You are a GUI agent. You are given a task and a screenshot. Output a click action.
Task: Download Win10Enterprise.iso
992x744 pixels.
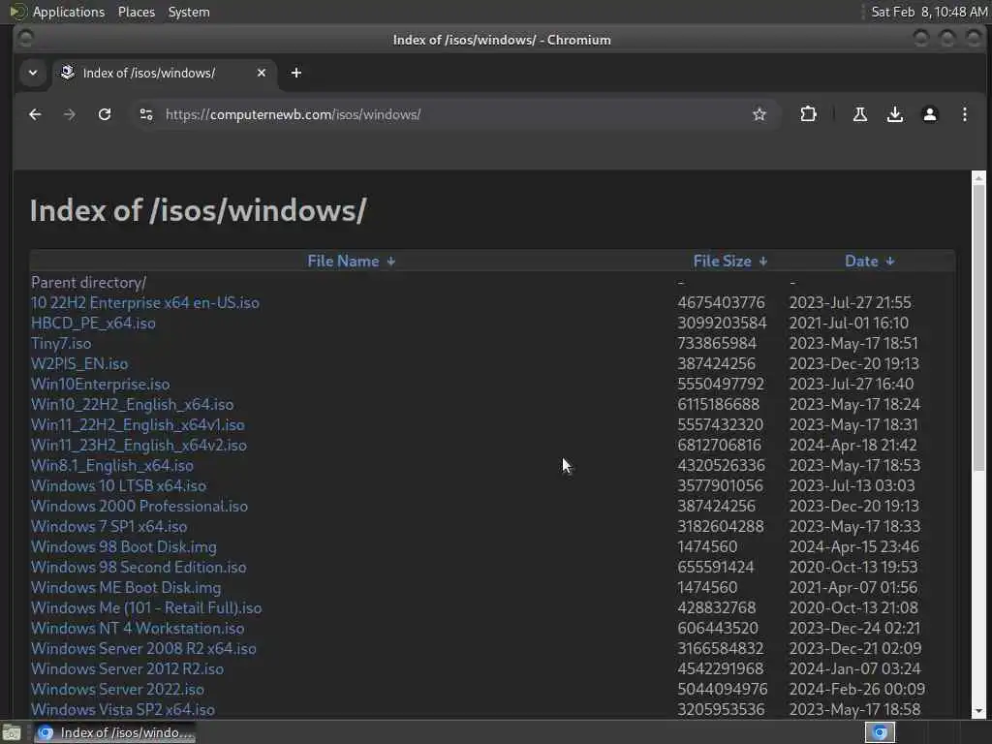tap(100, 384)
